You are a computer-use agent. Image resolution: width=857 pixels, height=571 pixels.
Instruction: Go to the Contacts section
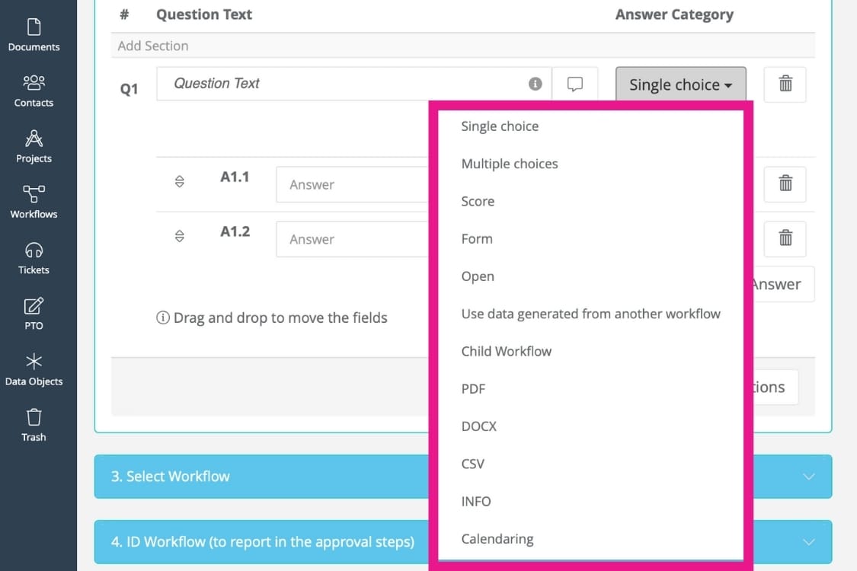(34, 91)
